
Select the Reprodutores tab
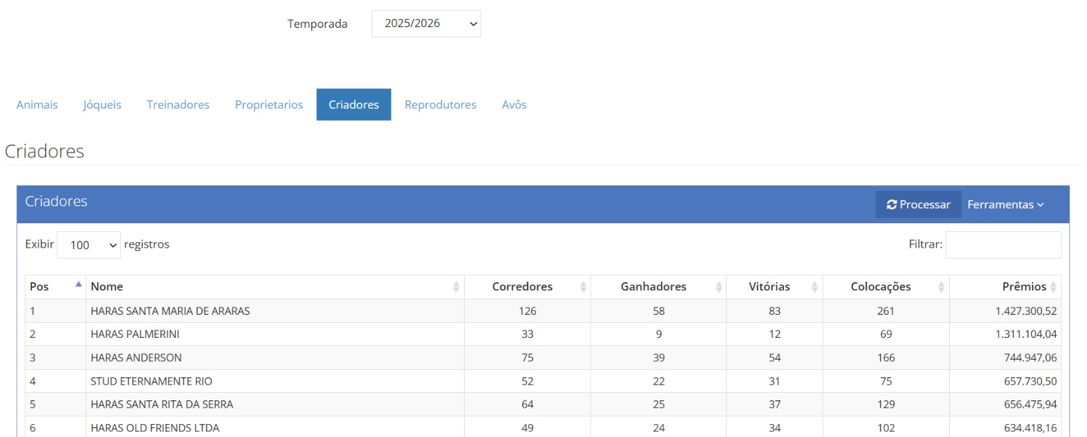440,104
